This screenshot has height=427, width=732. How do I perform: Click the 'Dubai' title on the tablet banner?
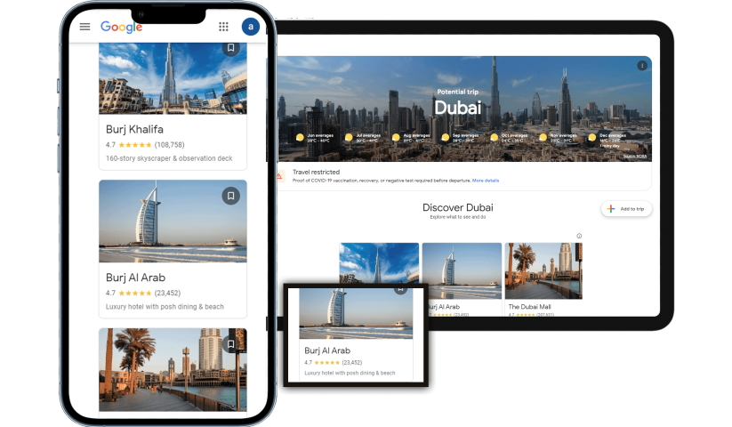tap(457, 108)
